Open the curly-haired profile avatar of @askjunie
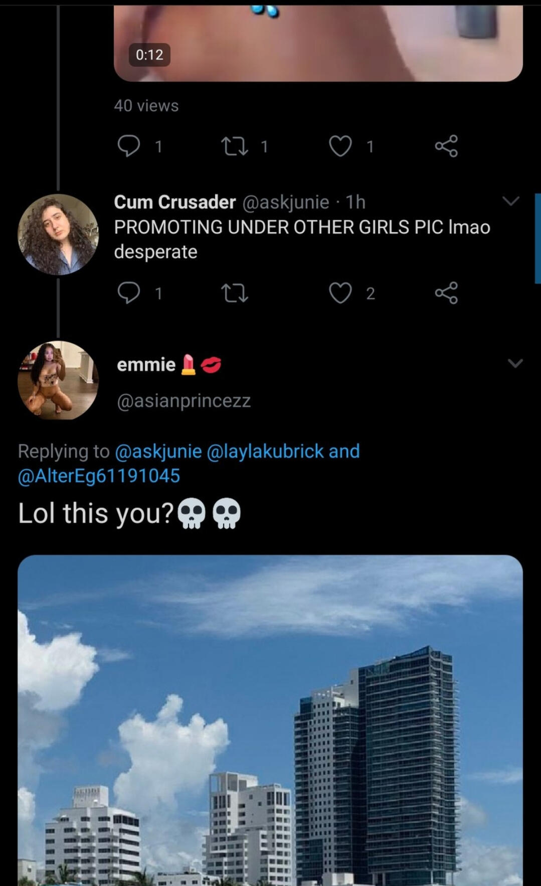541x886 pixels. (x=58, y=234)
